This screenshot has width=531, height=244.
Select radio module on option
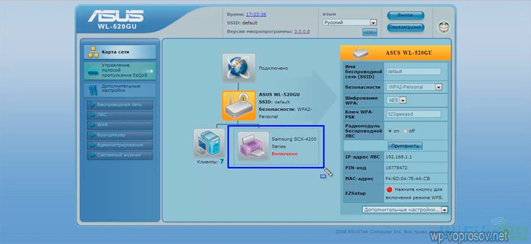tap(390, 131)
